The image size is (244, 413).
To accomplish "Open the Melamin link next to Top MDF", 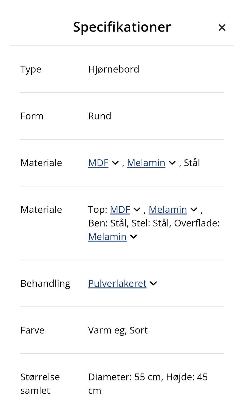I will (168, 209).
